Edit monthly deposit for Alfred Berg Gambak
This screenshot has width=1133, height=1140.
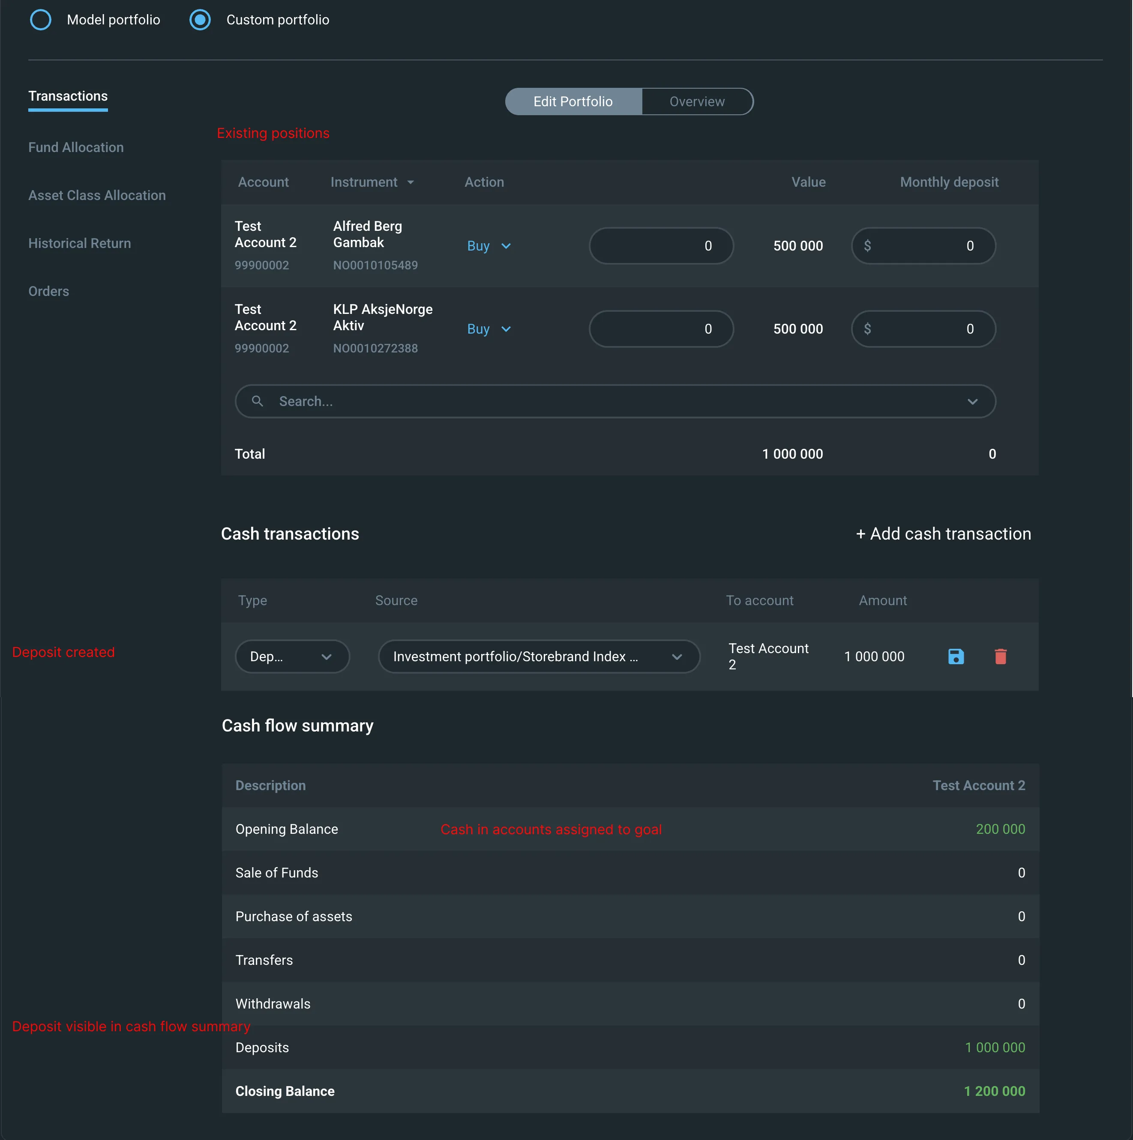[x=923, y=246]
